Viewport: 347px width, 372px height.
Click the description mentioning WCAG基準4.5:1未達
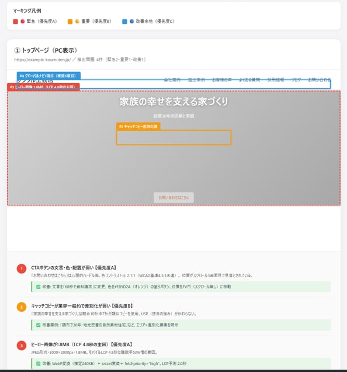click(x=142, y=275)
